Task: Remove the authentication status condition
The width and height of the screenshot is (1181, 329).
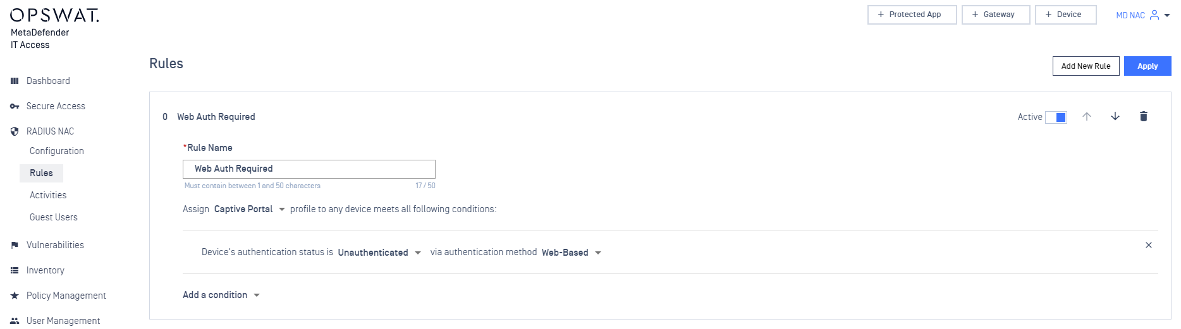Action: pos(1149,245)
